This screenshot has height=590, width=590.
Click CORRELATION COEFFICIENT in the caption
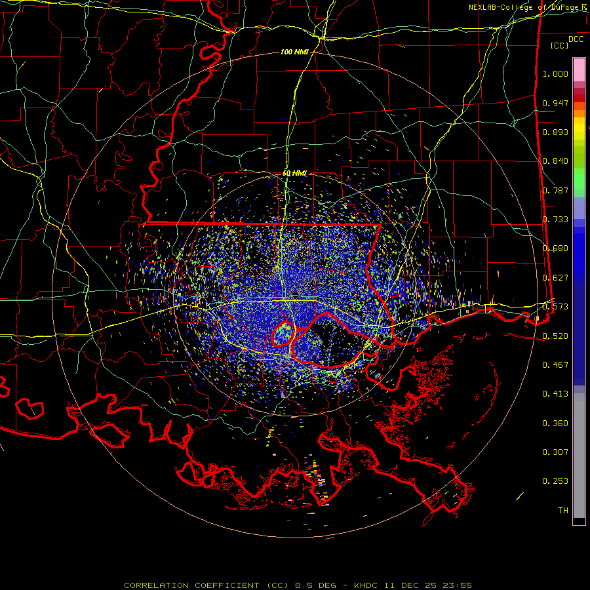191,585
